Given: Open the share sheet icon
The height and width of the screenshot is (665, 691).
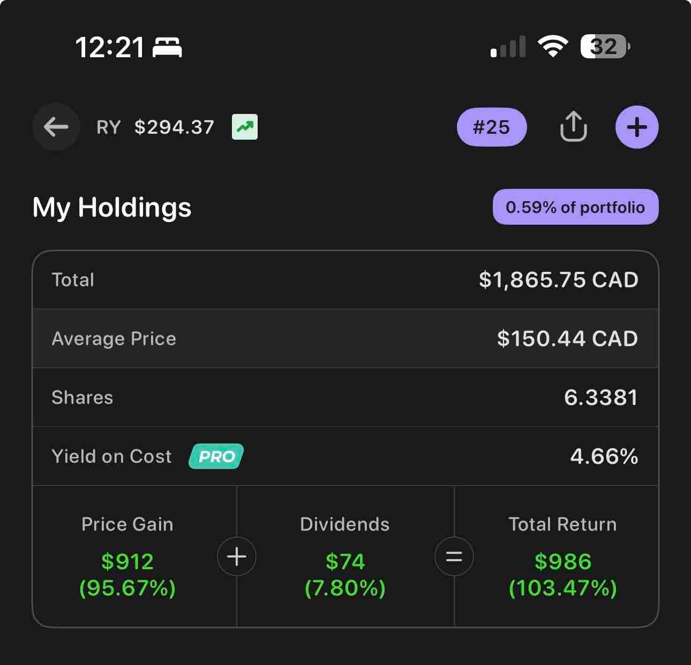Looking at the screenshot, I should click(573, 126).
